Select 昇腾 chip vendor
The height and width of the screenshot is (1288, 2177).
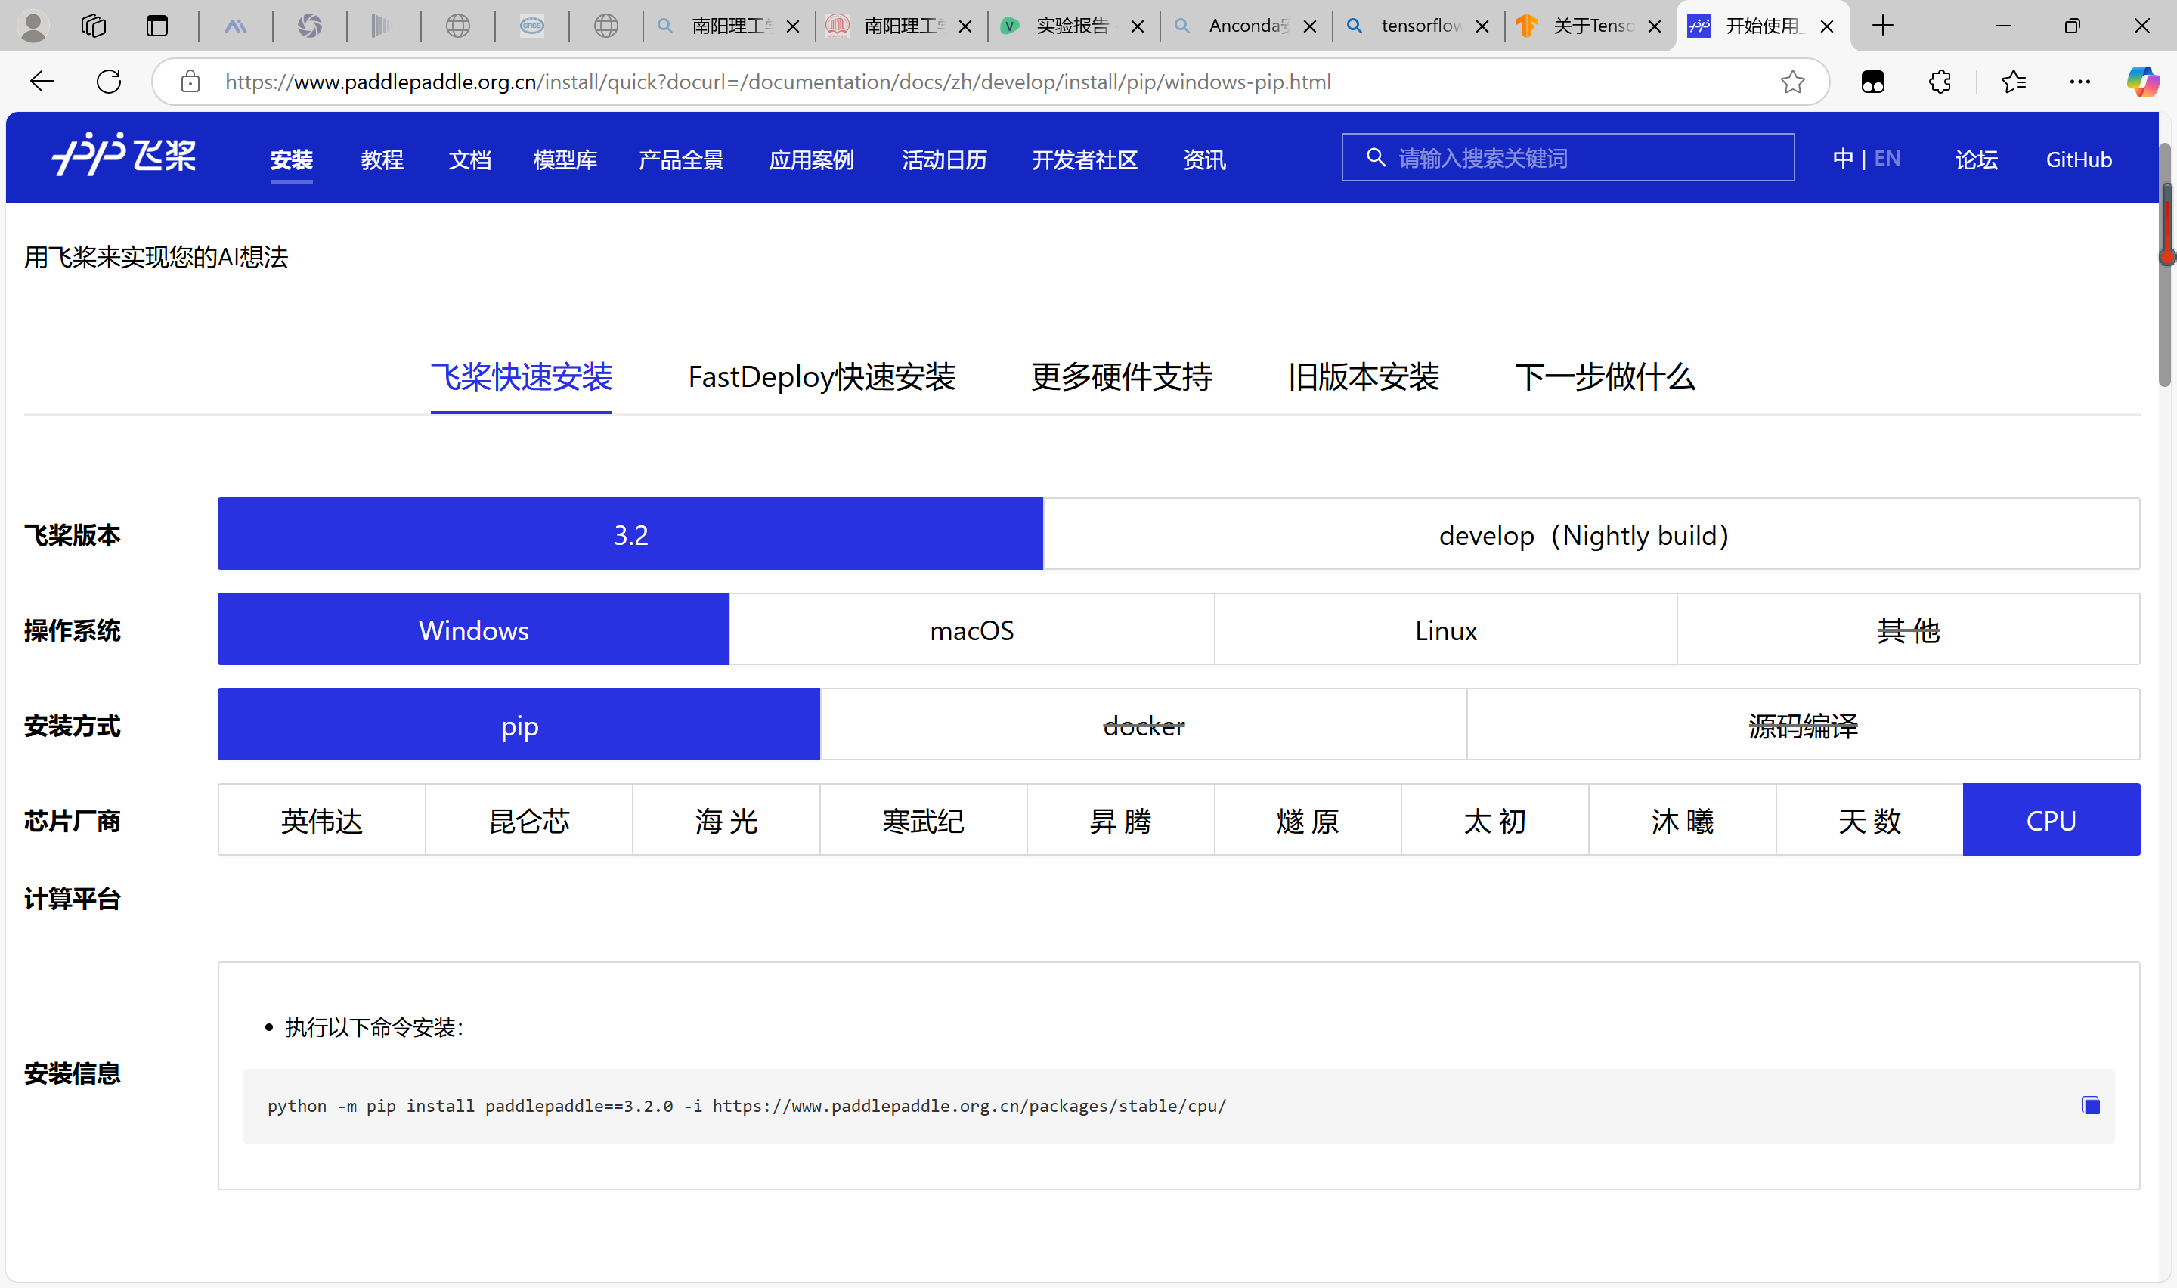(1121, 820)
